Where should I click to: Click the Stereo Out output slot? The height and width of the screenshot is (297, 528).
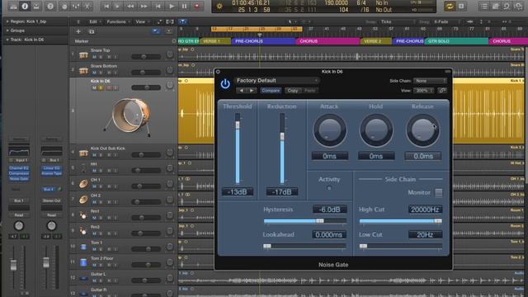coord(51,200)
